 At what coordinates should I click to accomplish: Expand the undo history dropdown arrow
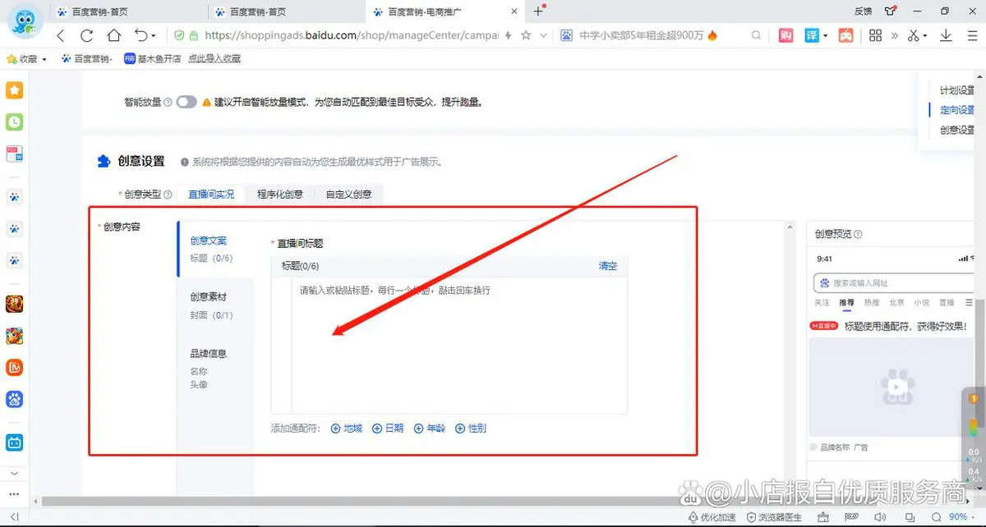coord(153,36)
